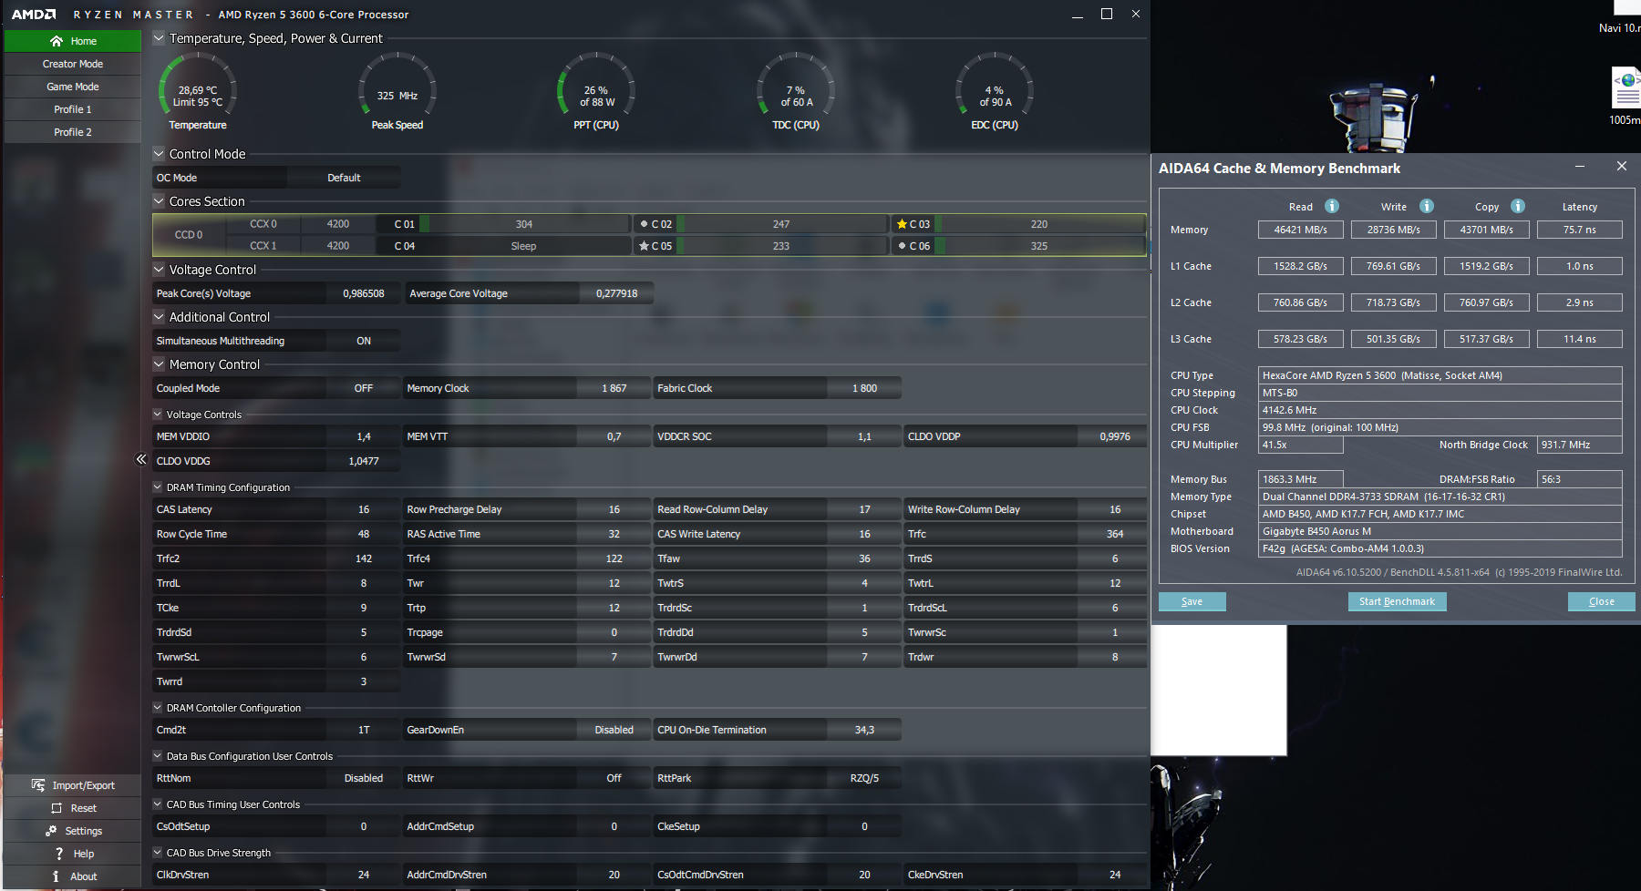This screenshot has width=1641, height=891.
Task: Click the OC Mode Default value
Action: click(344, 178)
